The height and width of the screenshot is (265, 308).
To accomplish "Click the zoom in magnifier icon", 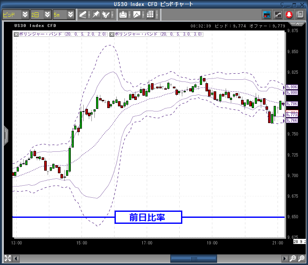I will tap(293, 259).
